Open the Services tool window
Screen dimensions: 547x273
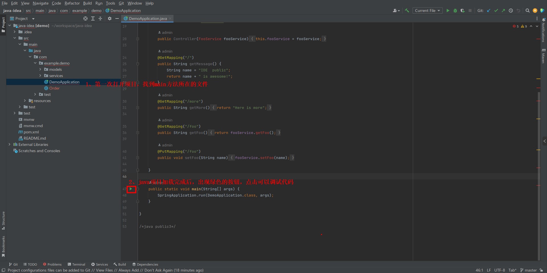(99, 264)
